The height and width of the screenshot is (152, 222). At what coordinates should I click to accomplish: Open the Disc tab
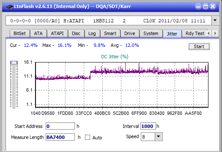tap(76, 33)
